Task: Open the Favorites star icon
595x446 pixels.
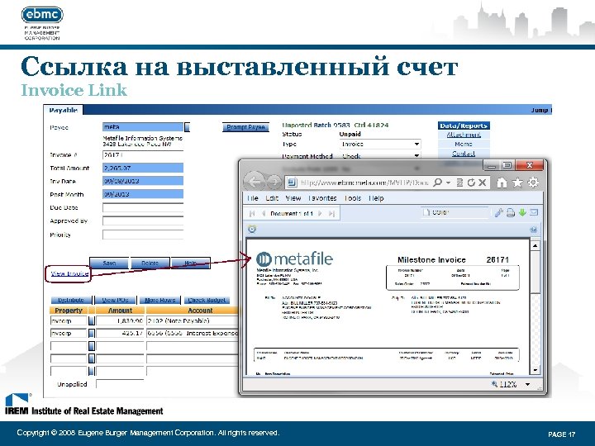Action: [x=517, y=183]
